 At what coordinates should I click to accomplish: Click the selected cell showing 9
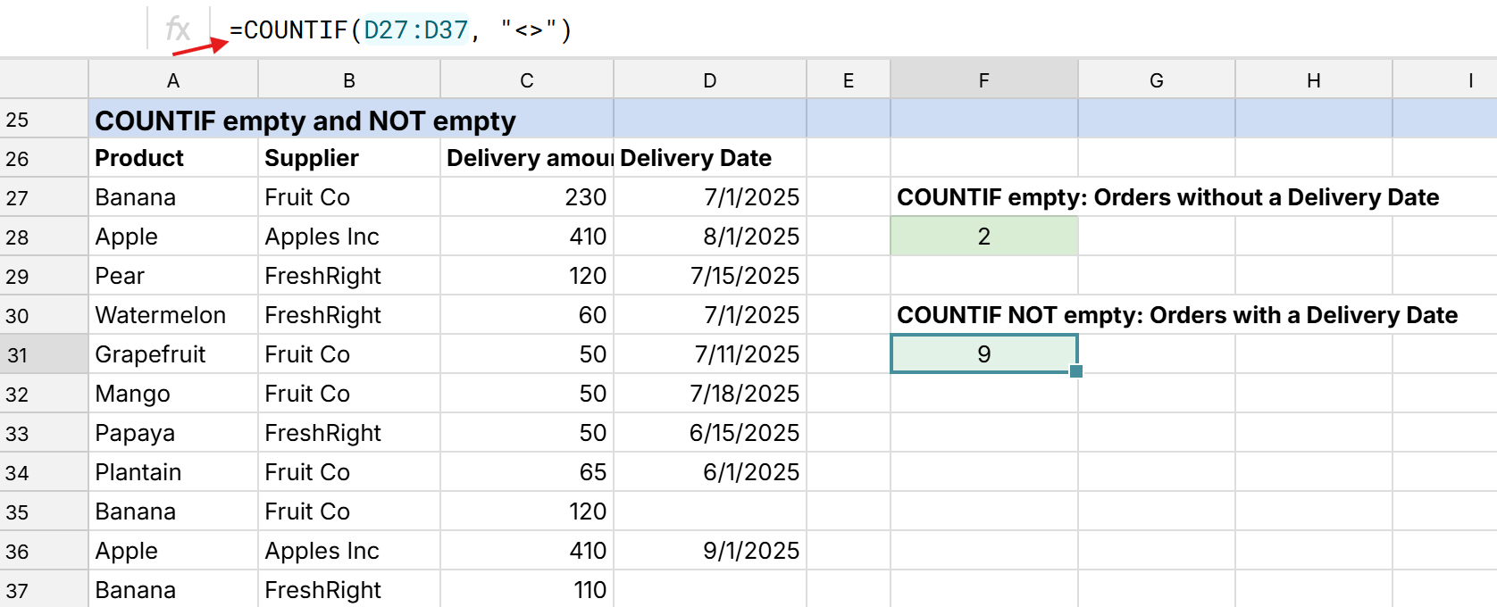983,354
